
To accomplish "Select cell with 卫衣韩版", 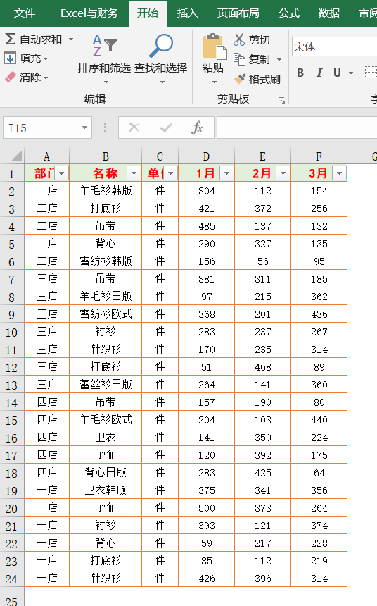I will (106, 490).
